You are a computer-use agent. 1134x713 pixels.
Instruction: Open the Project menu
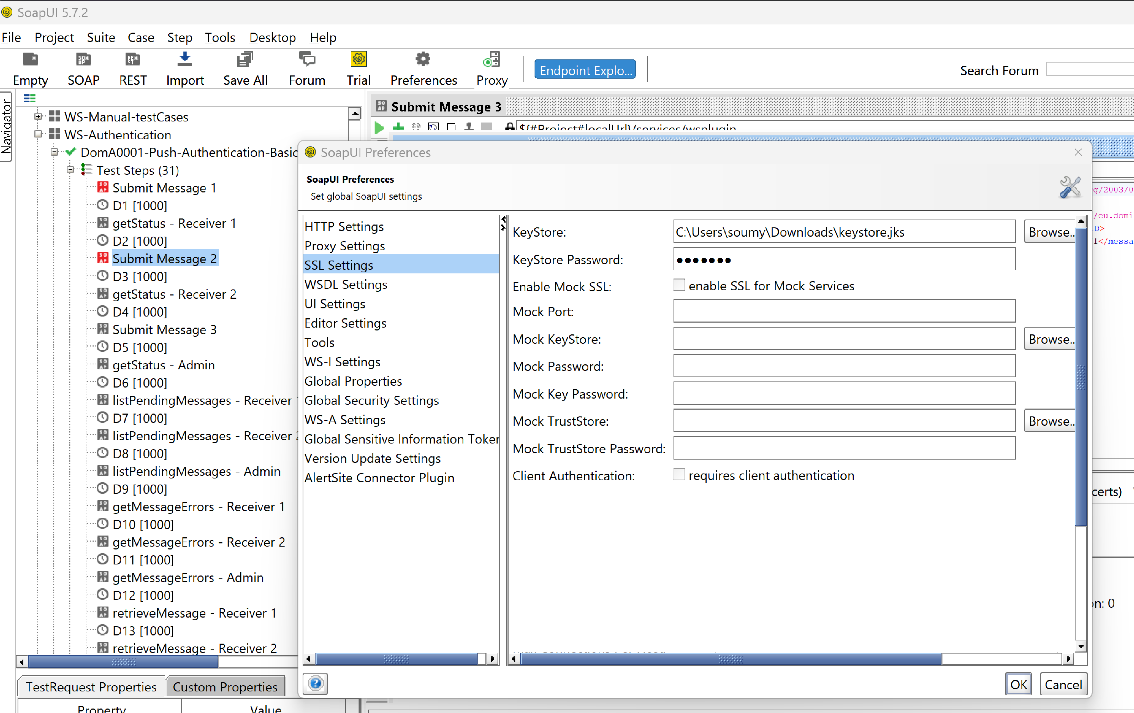click(x=54, y=37)
